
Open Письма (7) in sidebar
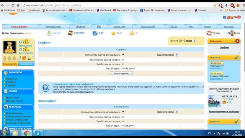coord(12,79)
